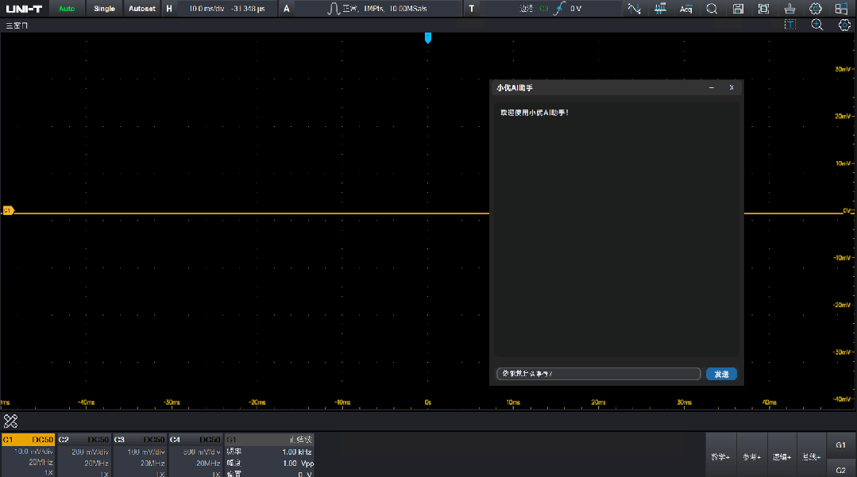Open the search magnifier icon in top toolbar
The image size is (857, 477).
click(x=712, y=9)
